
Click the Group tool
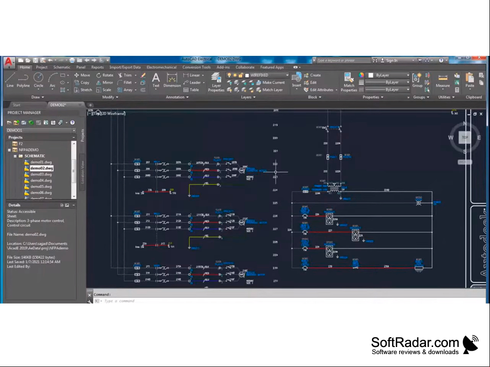coord(417,80)
